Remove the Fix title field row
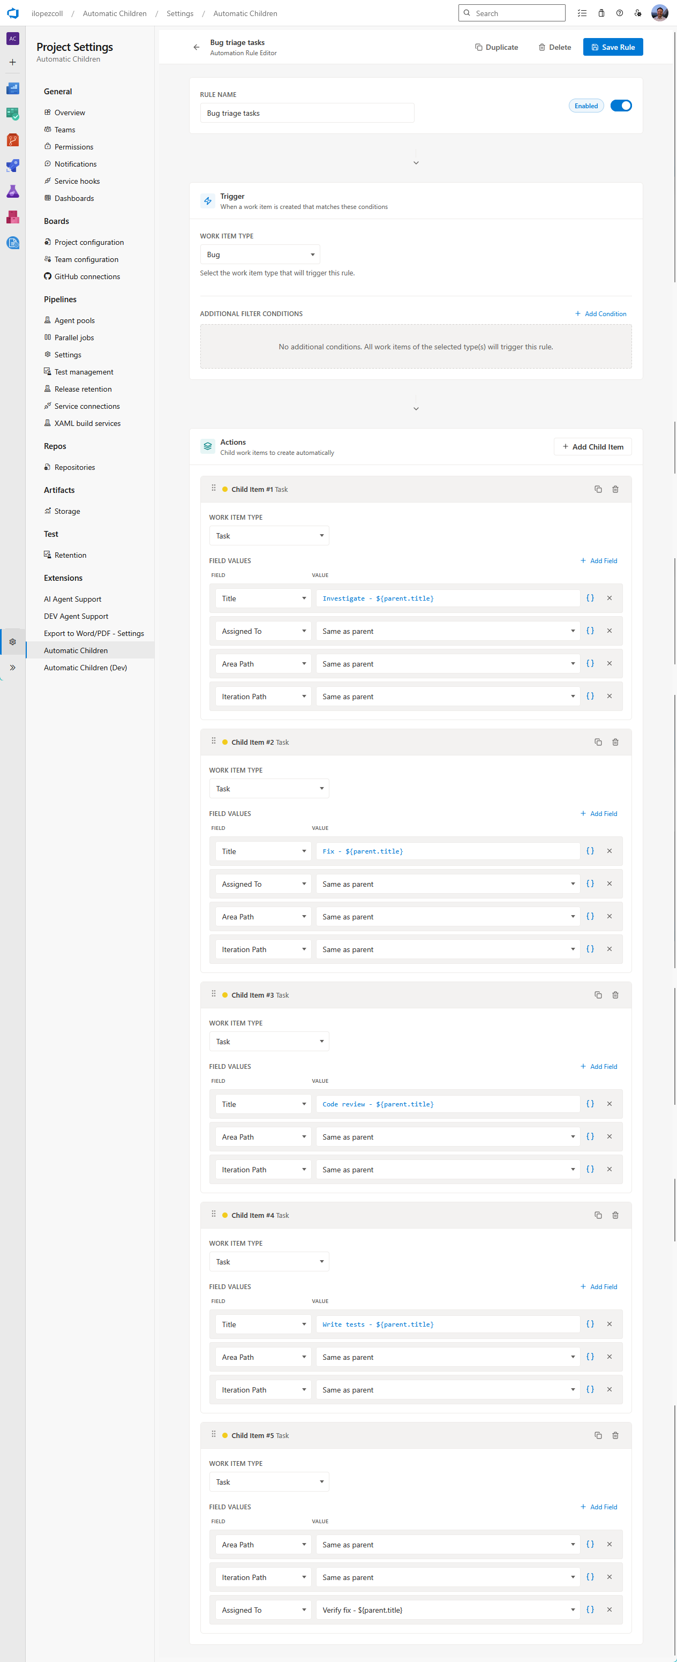 [x=610, y=851]
